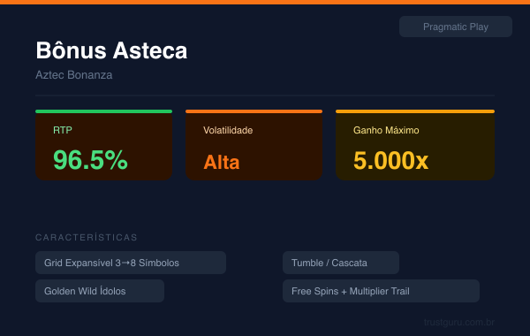Click the Aztec Bonanza subtitle text

click(74, 75)
